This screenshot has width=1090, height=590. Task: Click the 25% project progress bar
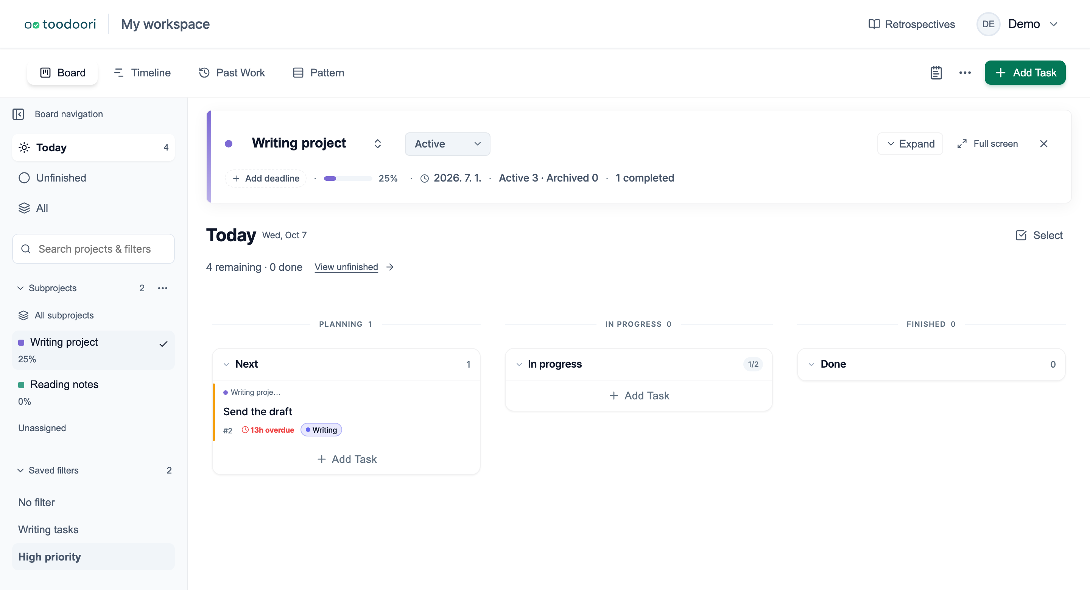click(x=348, y=179)
